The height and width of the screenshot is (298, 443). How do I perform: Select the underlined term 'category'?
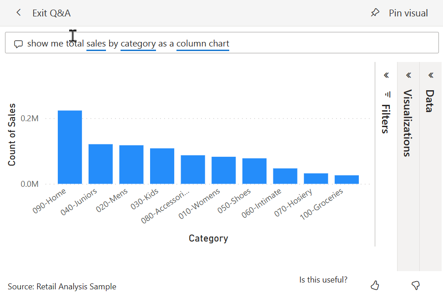138,43
